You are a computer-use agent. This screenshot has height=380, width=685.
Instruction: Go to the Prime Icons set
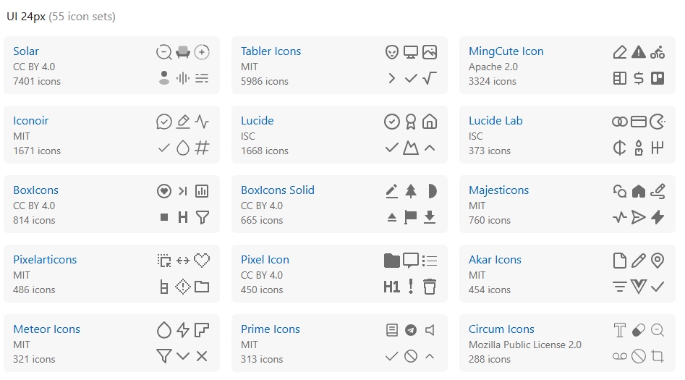(x=271, y=329)
